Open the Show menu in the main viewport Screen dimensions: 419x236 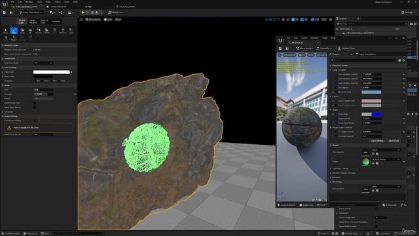point(118,20)
